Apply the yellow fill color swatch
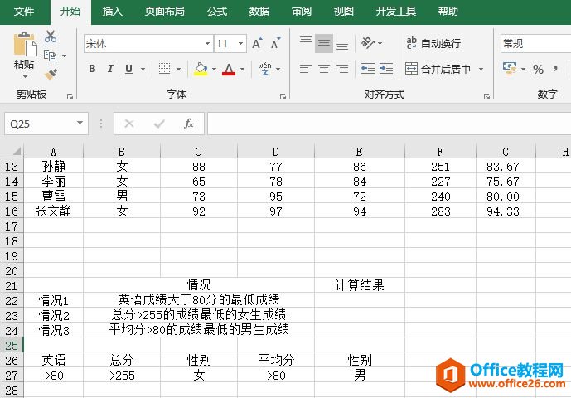The image size is (571, 398). [x=201, y=69]
